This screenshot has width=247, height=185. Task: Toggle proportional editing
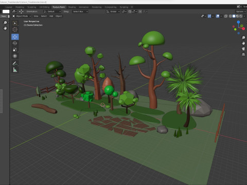point(140,11)
